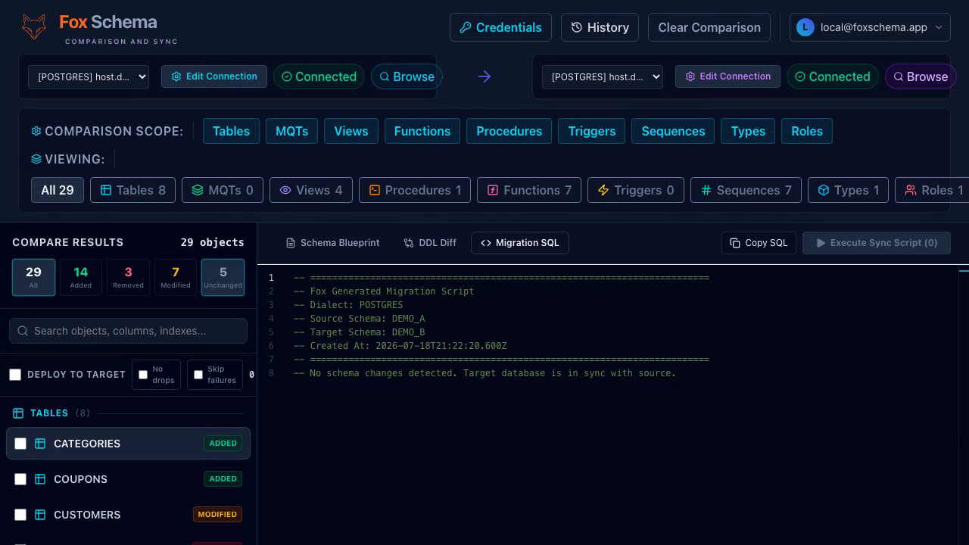Toggle Tables in comparison scope
The height and width of the screenshot is (545, 969).
(x=231, y=131)
